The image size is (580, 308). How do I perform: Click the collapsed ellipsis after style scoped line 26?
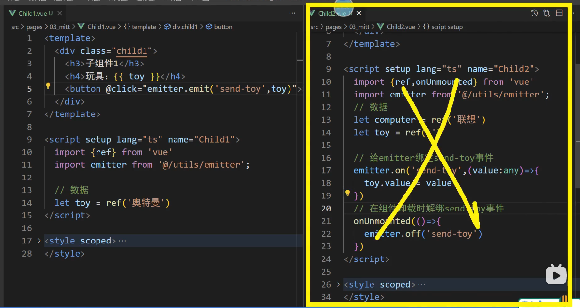422,285
